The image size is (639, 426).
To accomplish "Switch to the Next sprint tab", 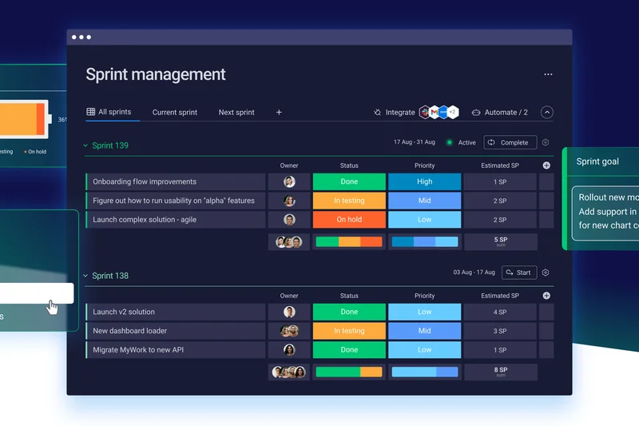I will [236, 113].
